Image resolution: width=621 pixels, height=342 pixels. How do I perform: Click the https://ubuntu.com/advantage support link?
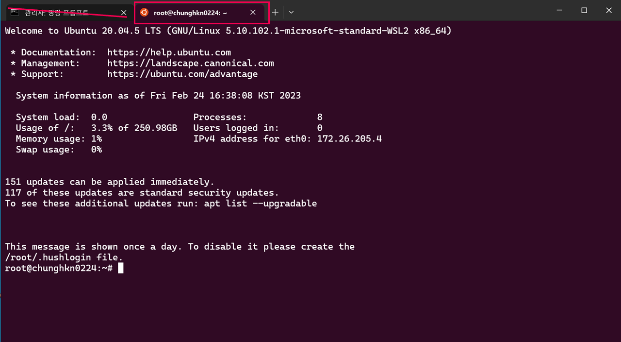coord(182,74)
